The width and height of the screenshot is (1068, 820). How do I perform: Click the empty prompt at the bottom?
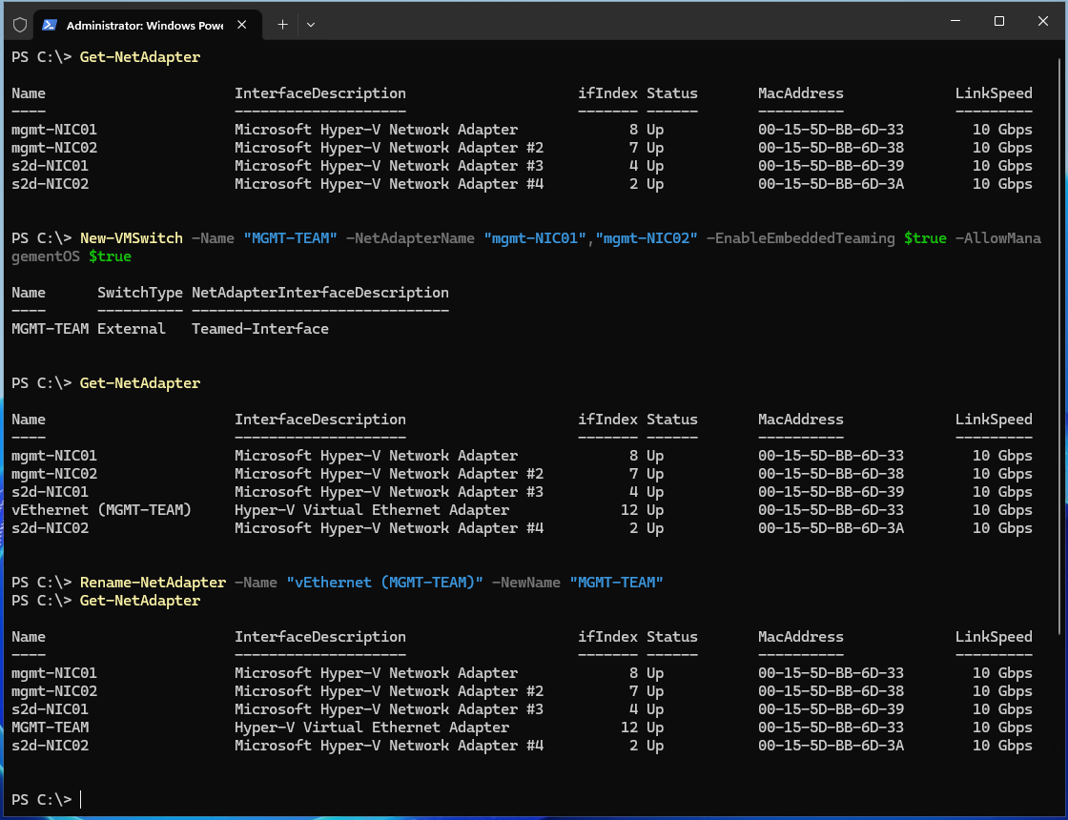tap(81, 799)
